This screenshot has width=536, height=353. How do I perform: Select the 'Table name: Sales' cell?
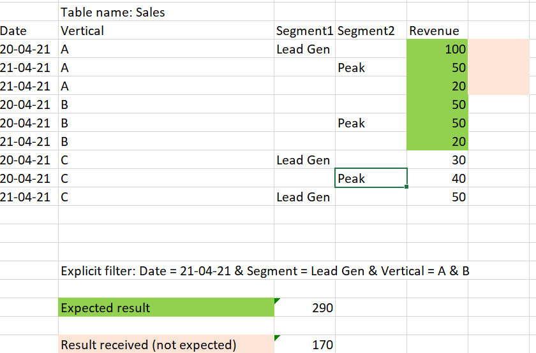coord(166,12)
